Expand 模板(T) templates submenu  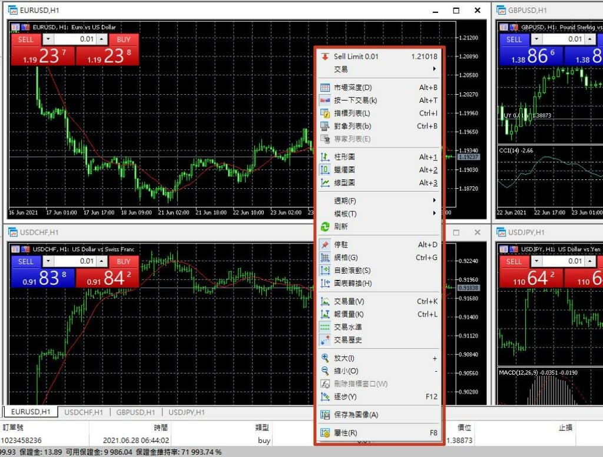[x=379, y=214]
